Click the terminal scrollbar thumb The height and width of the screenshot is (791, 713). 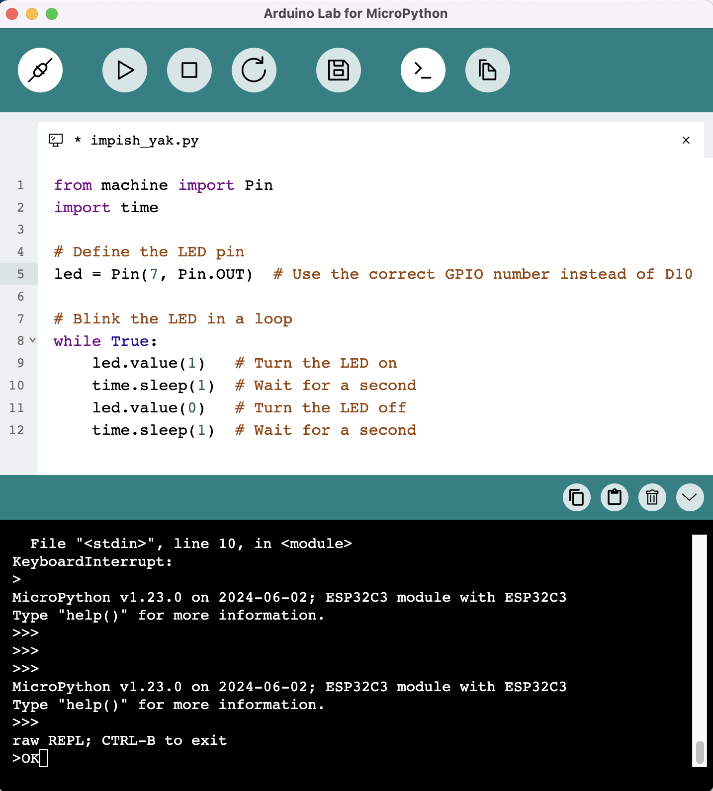click(700, 752)
